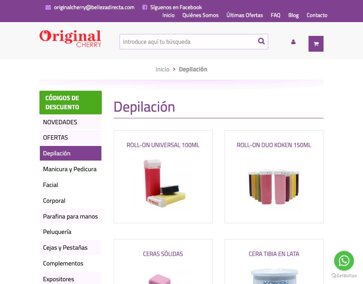Open Quiénes Somos menu item
Image resolution: width=363 pixels, height=284 pixels.
pos(200,15)
